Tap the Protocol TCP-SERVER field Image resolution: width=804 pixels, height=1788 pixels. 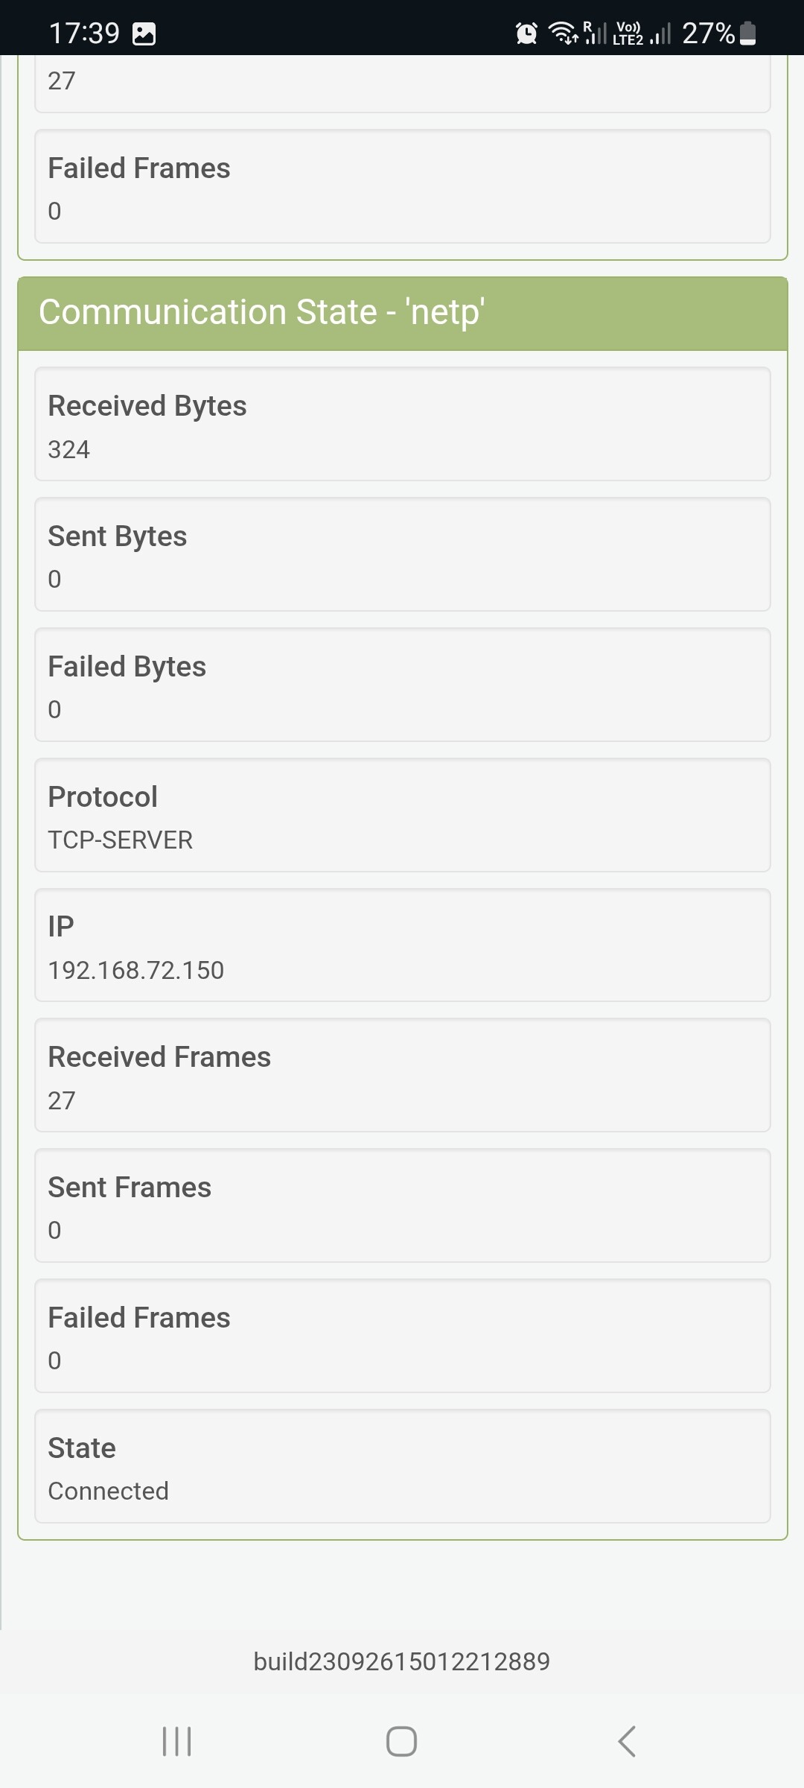(x=402, y=815)
